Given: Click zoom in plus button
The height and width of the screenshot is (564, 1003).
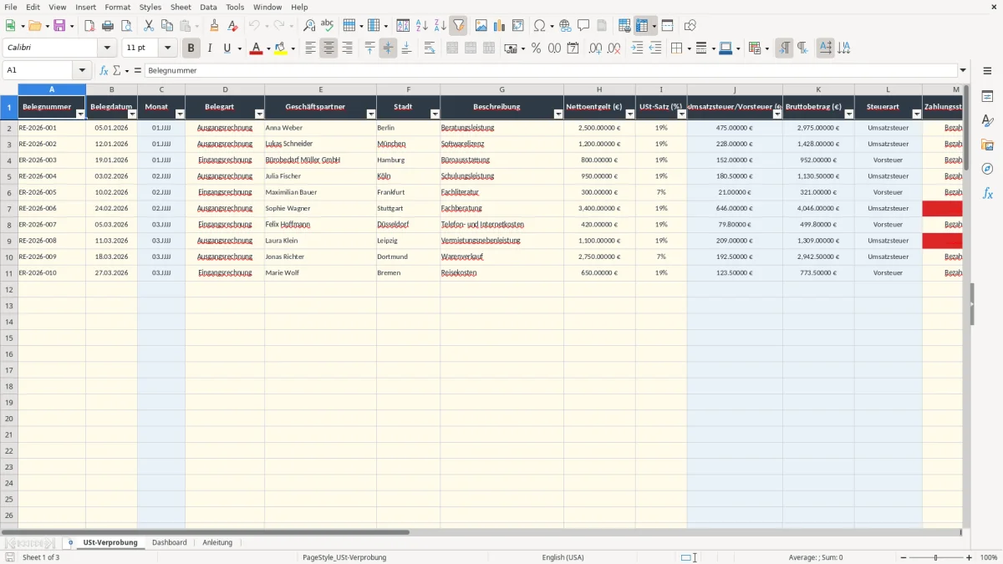Looking at the screenshot, I should coord(970,557).
